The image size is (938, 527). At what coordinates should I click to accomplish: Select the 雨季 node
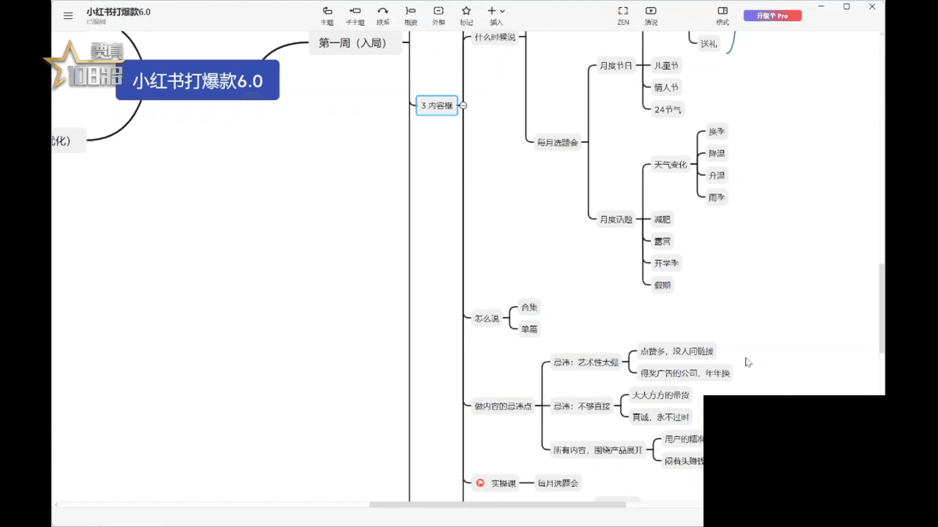tap(717, 197)
